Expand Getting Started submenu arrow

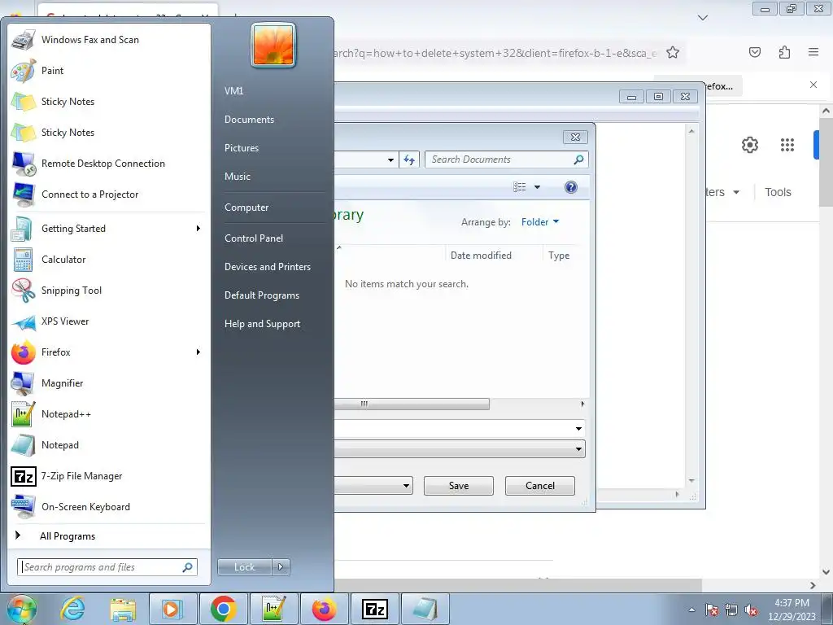tap(198, 229)
